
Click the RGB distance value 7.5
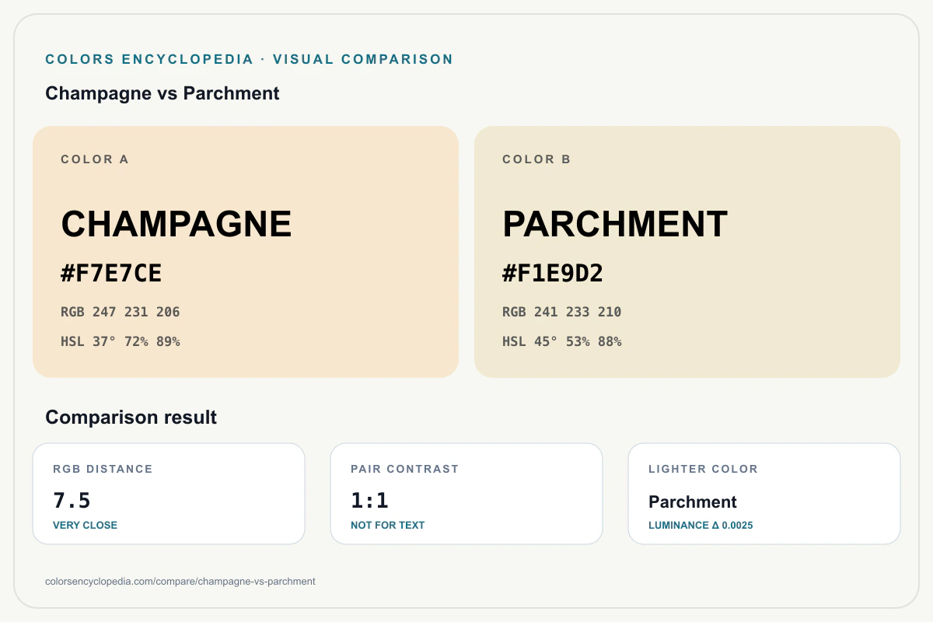tap(72, 500)
